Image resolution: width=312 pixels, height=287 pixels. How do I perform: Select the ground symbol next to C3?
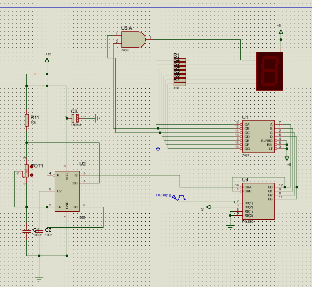(x=98, y=119)
